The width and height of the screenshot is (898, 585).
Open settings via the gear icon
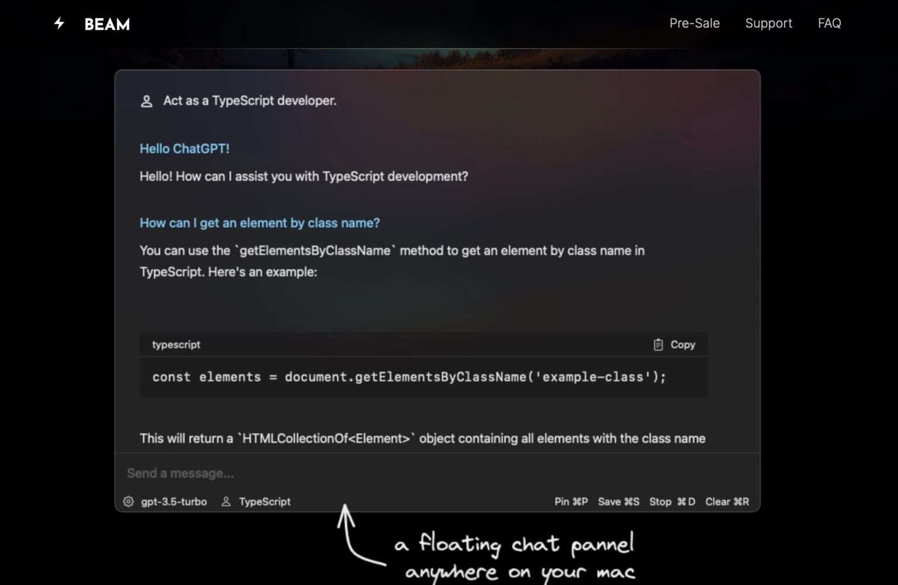(128, 501)
